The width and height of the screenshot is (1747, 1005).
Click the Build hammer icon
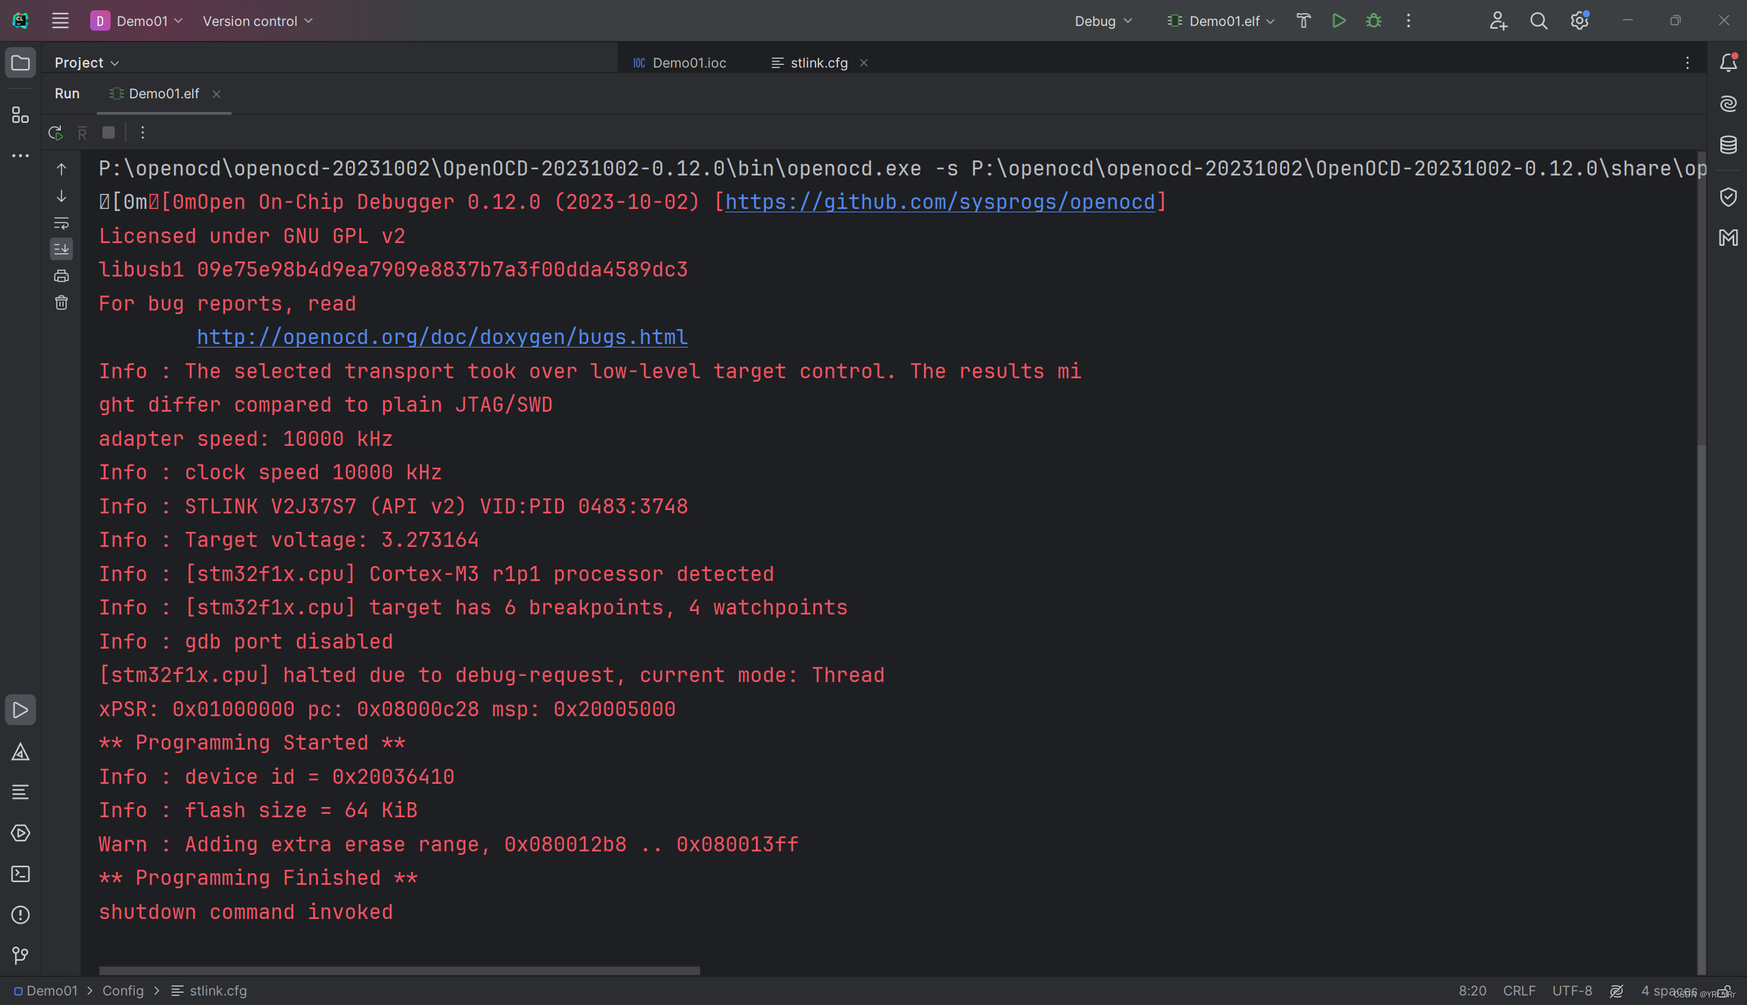[1303, 20]
